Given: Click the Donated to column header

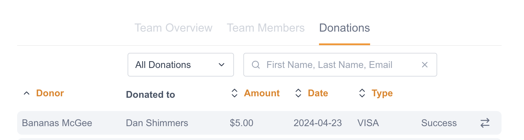Looking at the screenshot, I should click(150, 95).
